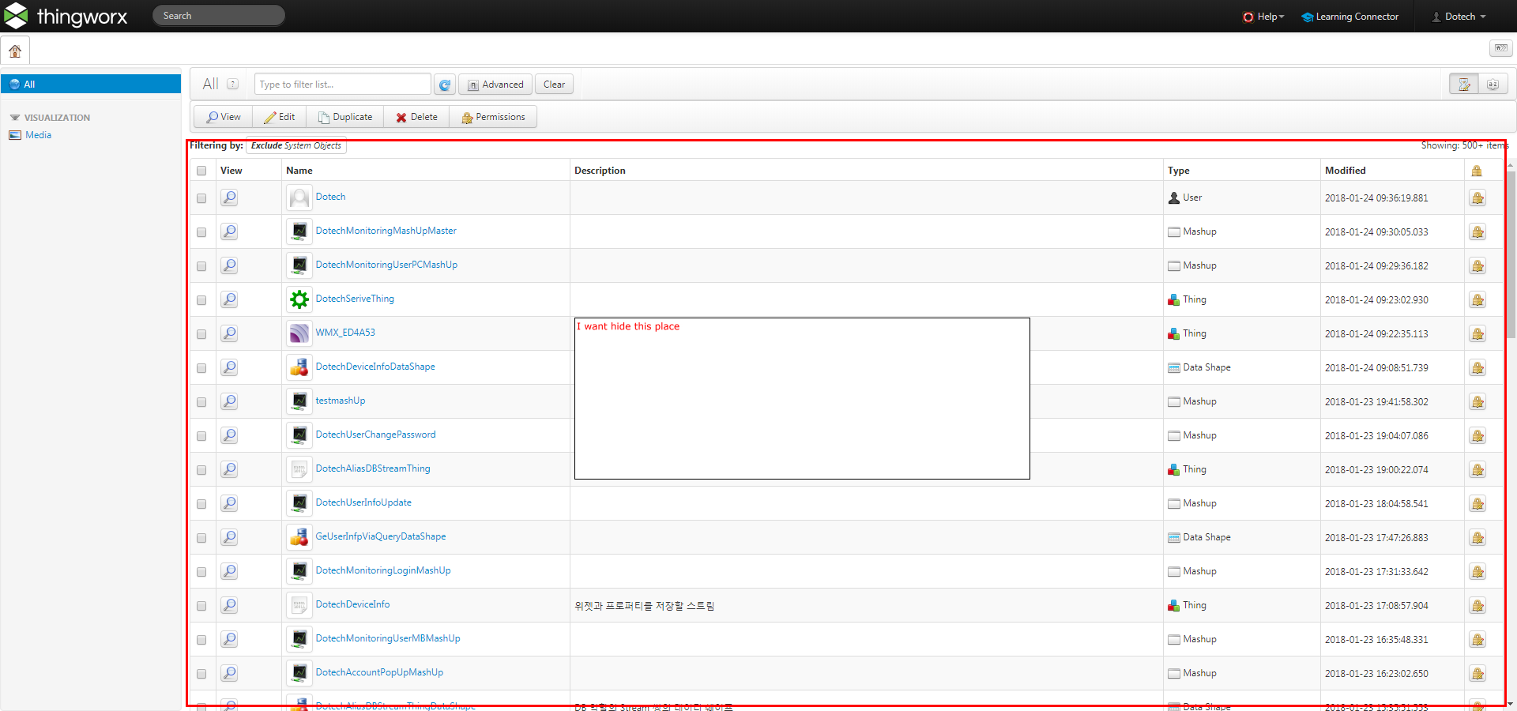The image size is (1517, 711).
Task: Click the small icon next to All heading
Action: 233,84
